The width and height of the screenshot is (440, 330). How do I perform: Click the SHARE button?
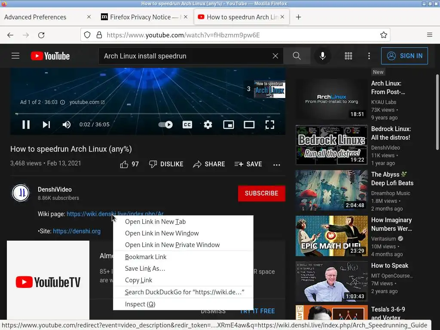(x=209, y=164)
